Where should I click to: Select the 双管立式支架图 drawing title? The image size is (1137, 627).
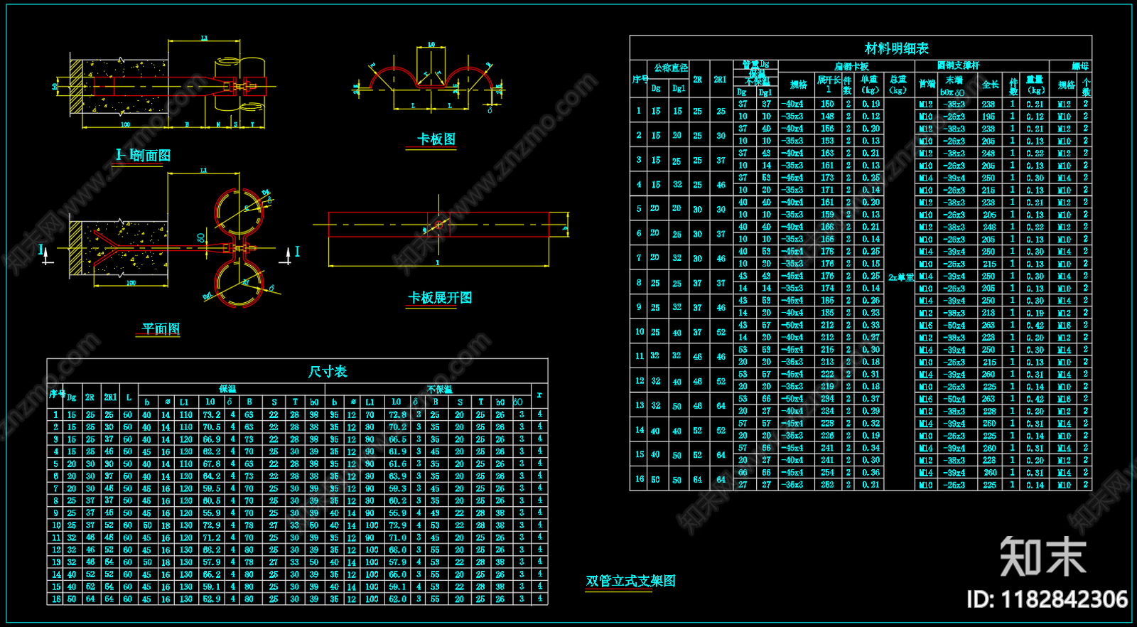[x=630, y=581]
